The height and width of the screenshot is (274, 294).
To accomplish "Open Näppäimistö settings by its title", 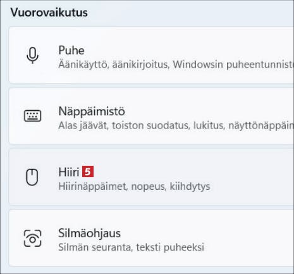I will pyautogui.click(x=92, y=111).
